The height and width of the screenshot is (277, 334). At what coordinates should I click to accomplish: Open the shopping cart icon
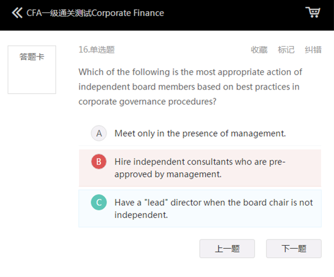pos(313,12)
